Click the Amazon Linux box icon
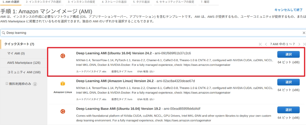The width and height of the screenshot is (306, 125). pyautogui.click(x=63, y=84)
